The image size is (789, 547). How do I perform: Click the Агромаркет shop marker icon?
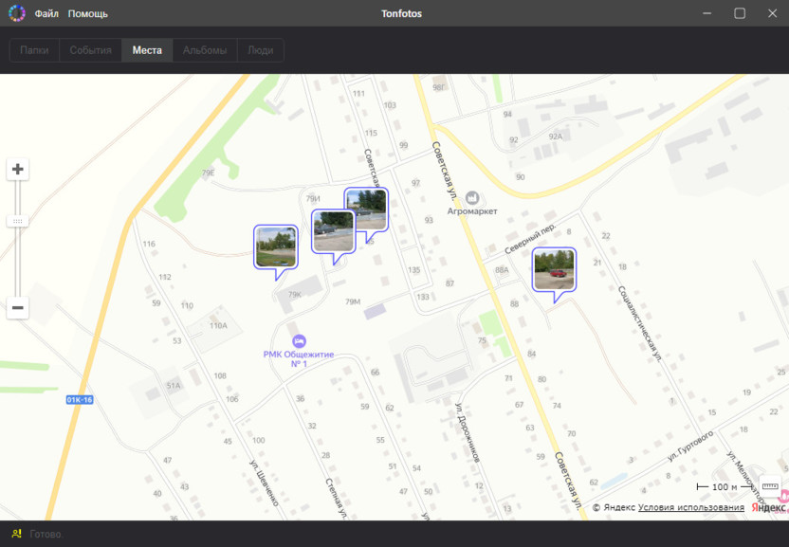tap(472, 197)
